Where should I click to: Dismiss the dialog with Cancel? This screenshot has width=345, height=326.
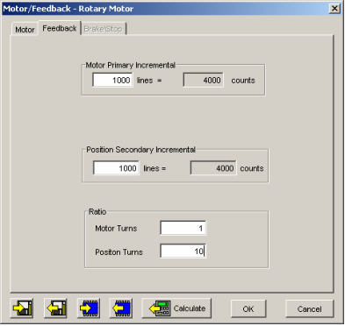point(309,309)
